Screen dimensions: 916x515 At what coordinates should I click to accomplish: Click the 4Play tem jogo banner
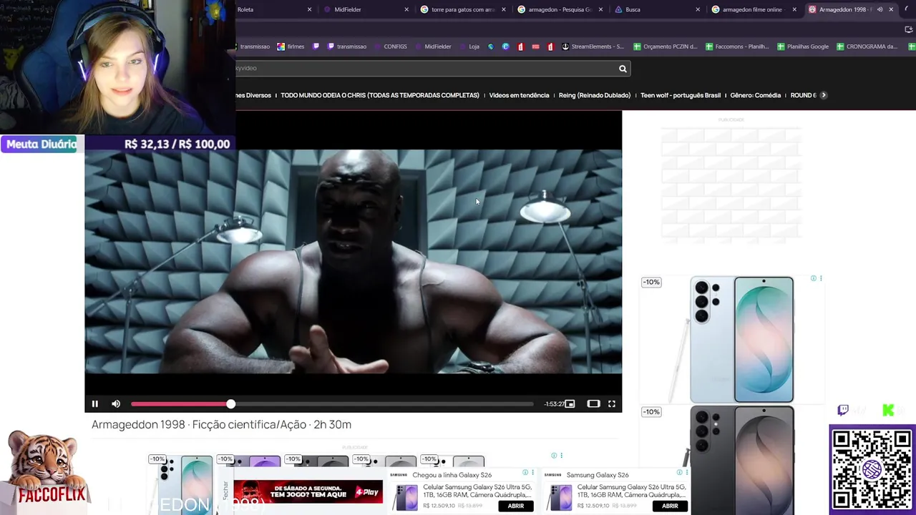(x=308, y=491)
